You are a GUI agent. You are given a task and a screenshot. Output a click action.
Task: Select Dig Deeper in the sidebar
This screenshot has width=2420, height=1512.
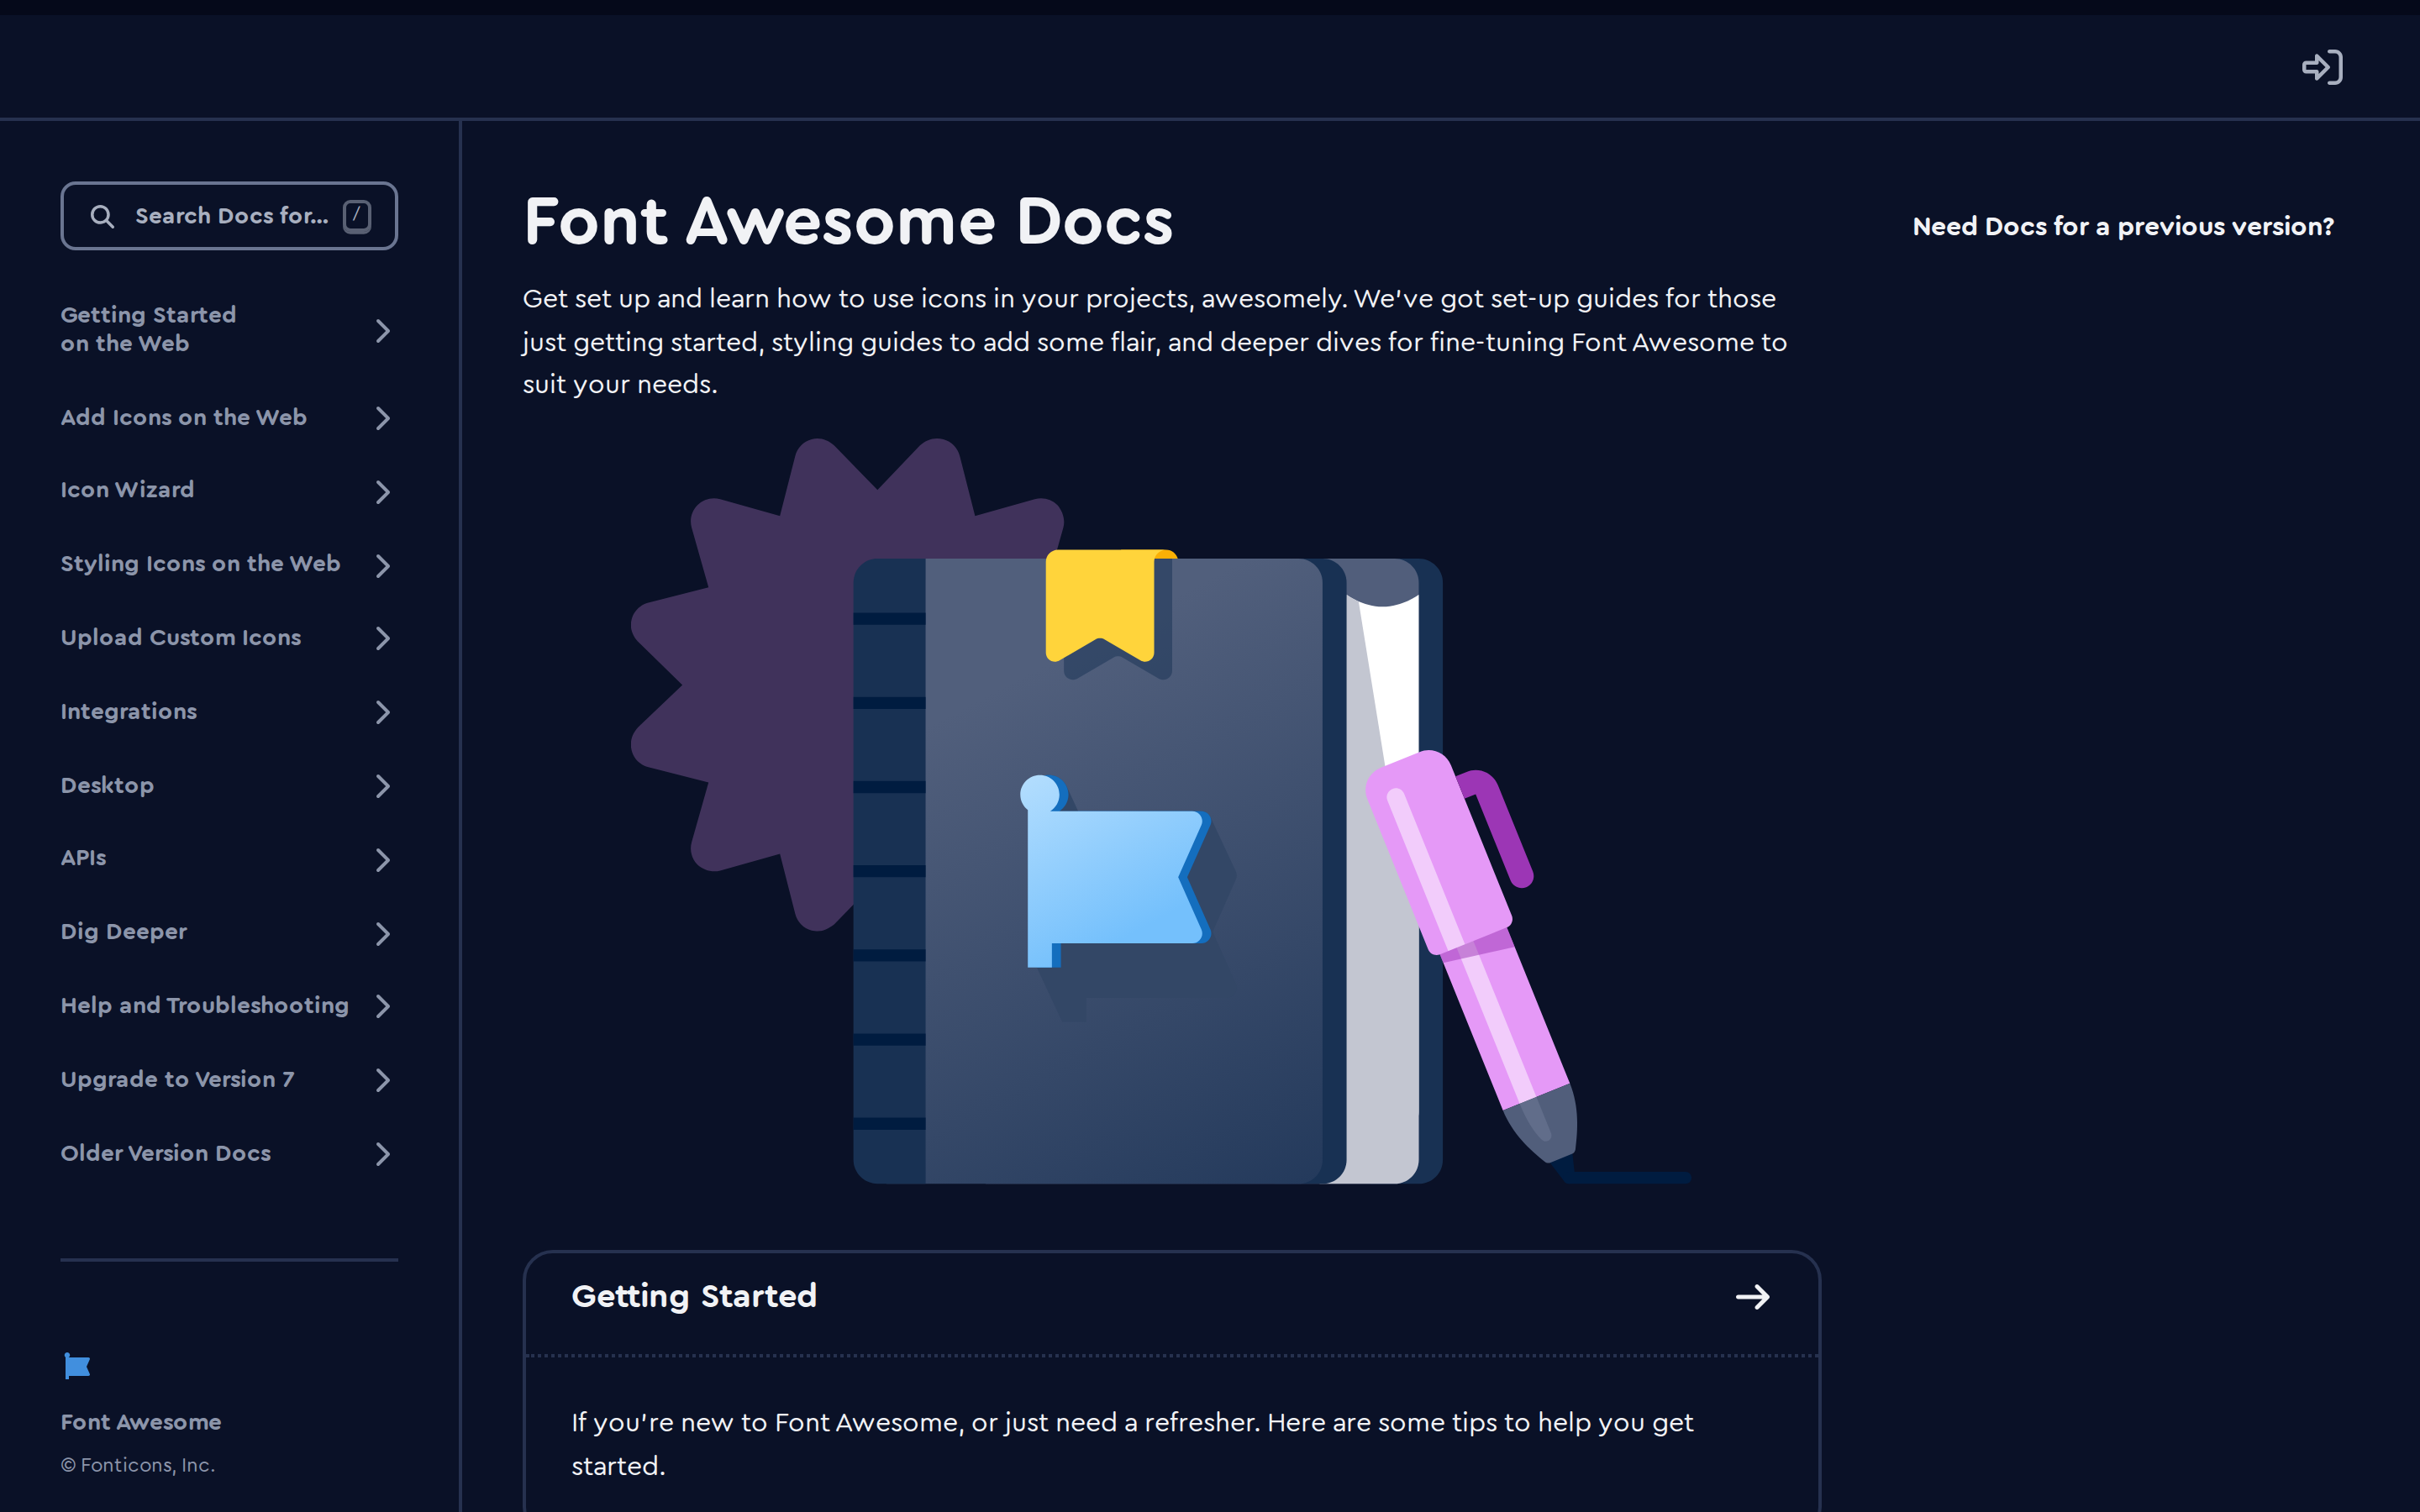tap(124, 932)
